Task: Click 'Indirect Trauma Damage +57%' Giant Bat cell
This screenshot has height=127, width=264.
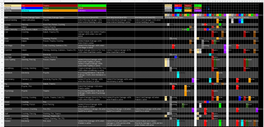Action: pos(120,51)
